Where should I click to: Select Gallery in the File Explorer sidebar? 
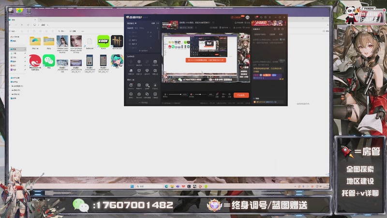pos(14,41)
